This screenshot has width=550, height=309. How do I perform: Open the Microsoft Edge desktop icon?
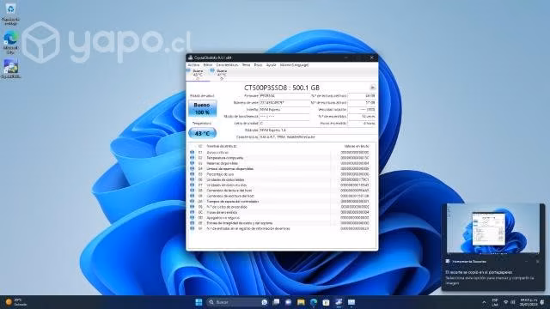[x=10, y=42]
